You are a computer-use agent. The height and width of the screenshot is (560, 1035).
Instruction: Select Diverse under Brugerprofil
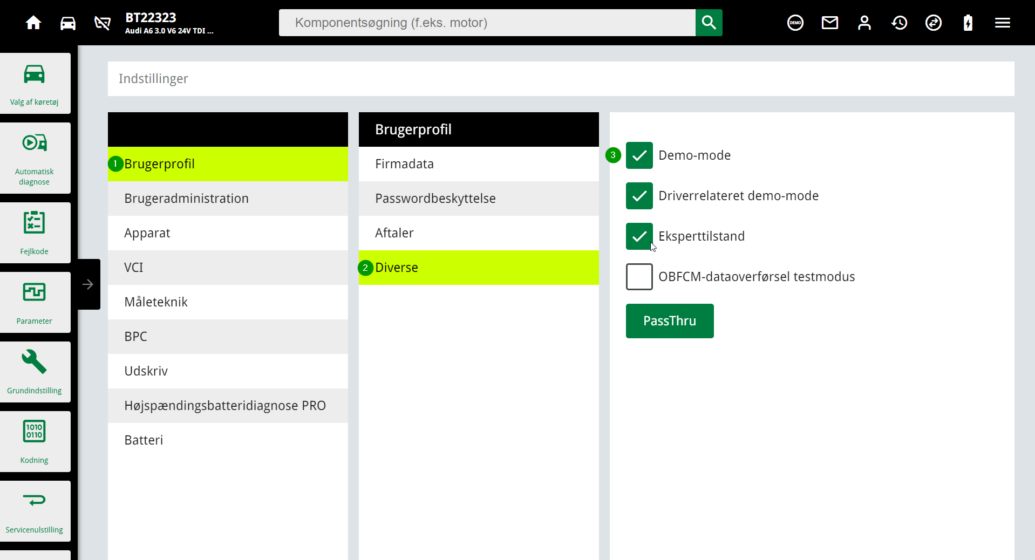point(479,268)
